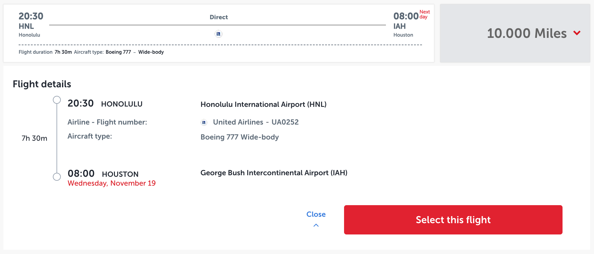Click the Boeing 777 Wide-body aircraft text
The image size is (594, 254).
click(240, 137)
